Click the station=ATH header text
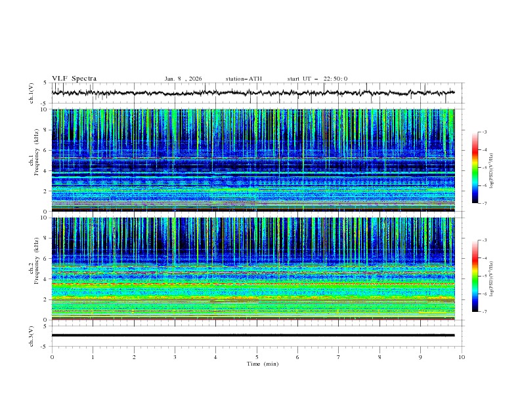The image size is (520, 401). (244, 79)
